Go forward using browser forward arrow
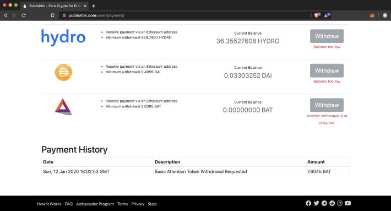The image size is (391, 211). pos(14,15)
